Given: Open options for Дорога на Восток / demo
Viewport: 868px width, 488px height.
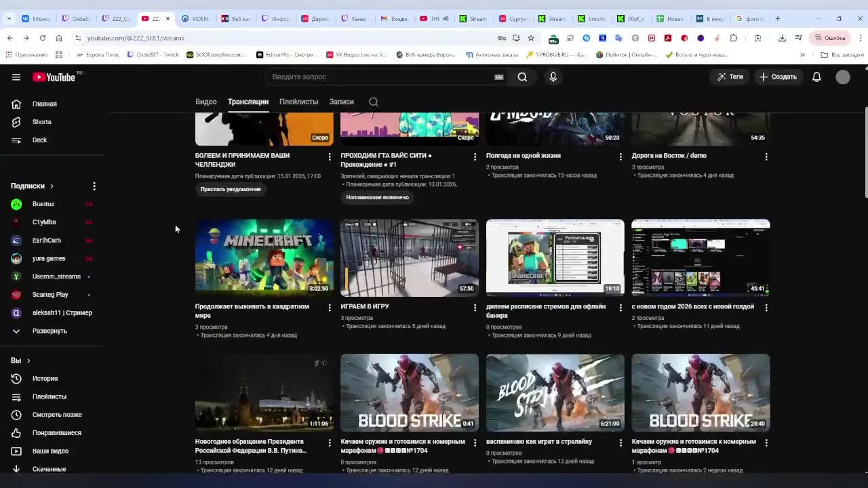Looking at the screenshot, I should (766, 157).
